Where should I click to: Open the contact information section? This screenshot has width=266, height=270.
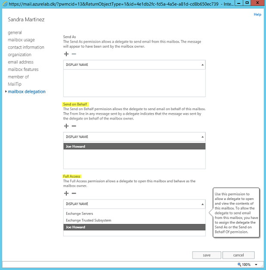[26, 47]
